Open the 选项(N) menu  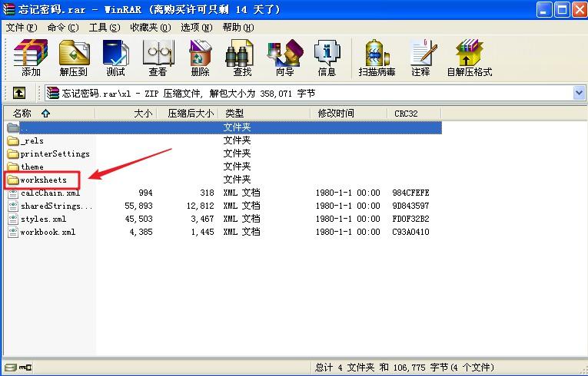click(x=197, y=28)
